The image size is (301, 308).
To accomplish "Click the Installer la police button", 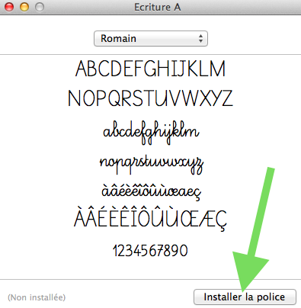I will pos(245,297).
